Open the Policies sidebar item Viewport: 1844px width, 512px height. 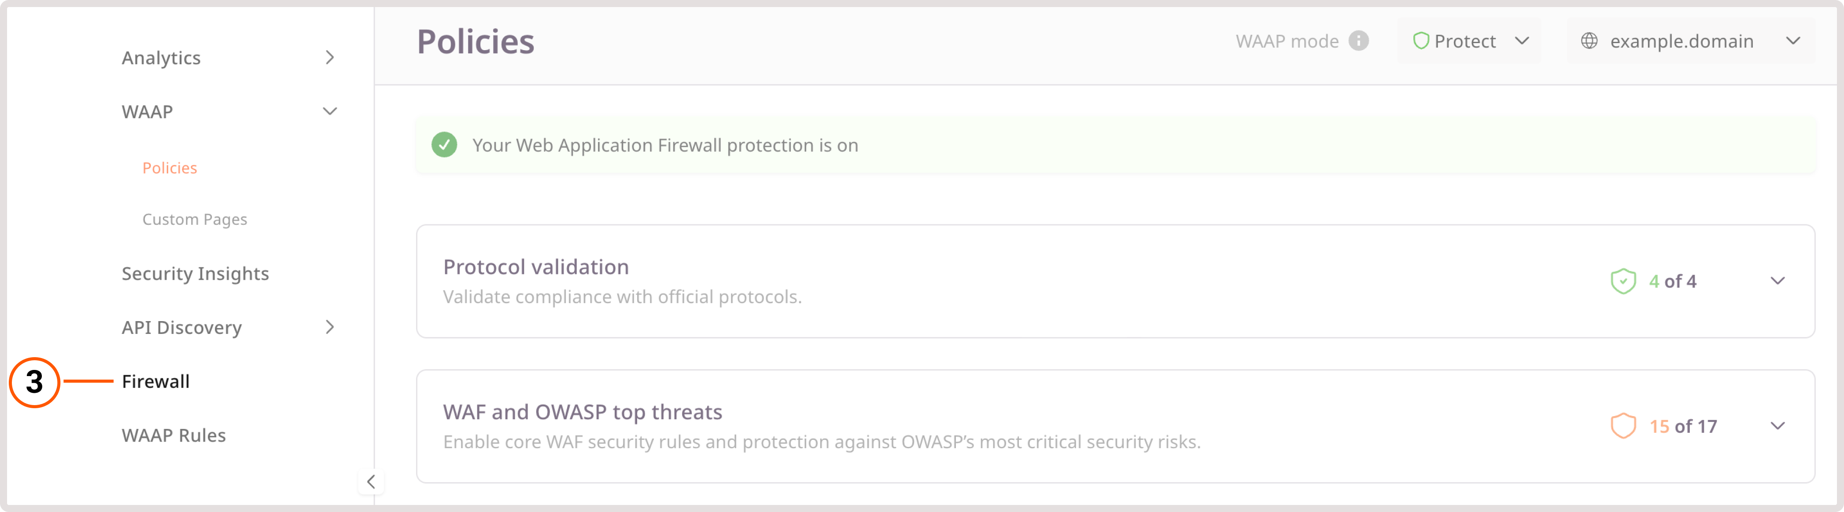(170, 168)
